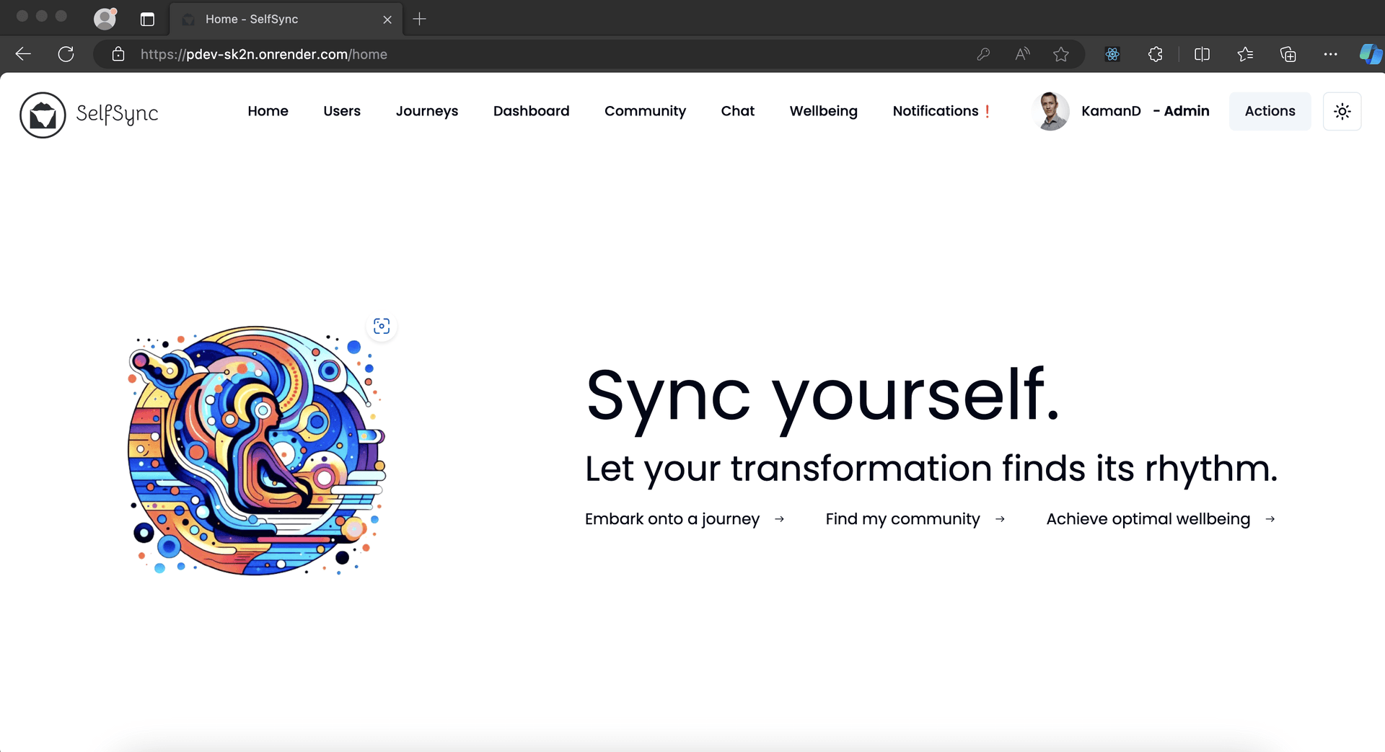This screenshot has height=752, width=1385.
Task: Toggle favorite star for this page
Action: click(x=1060, y=53)
